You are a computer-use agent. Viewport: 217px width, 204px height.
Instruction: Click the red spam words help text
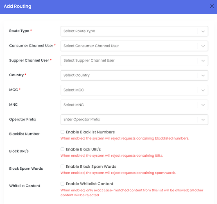point(118,173)
